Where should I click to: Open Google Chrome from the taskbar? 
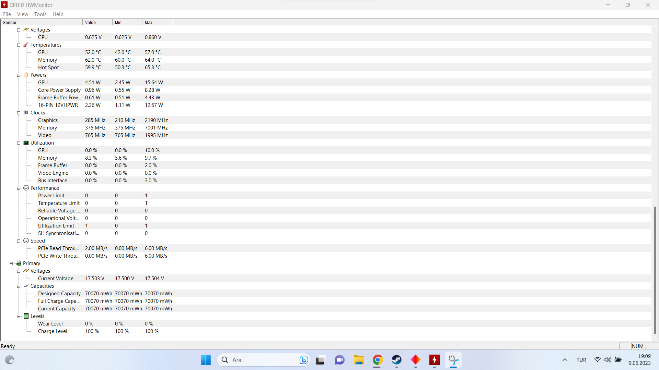point(378,360)
